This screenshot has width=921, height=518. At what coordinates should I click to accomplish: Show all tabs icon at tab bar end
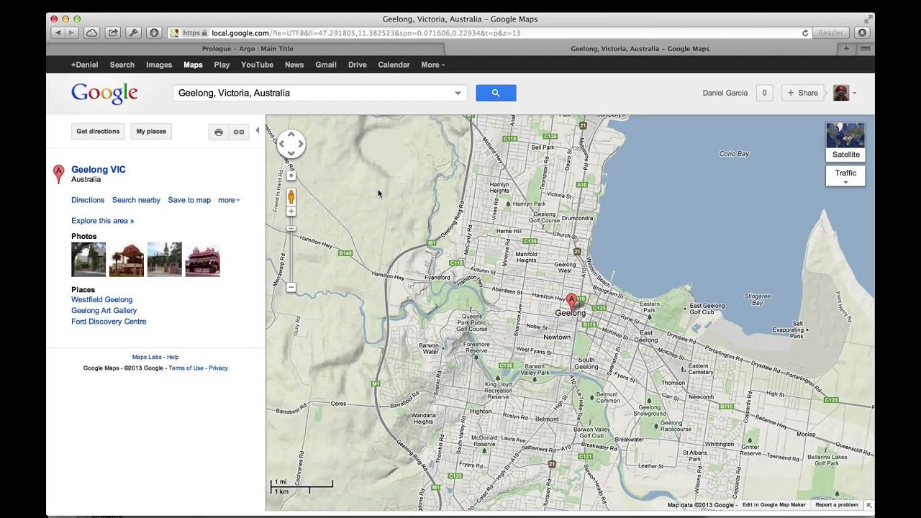(x=865, y=49)
